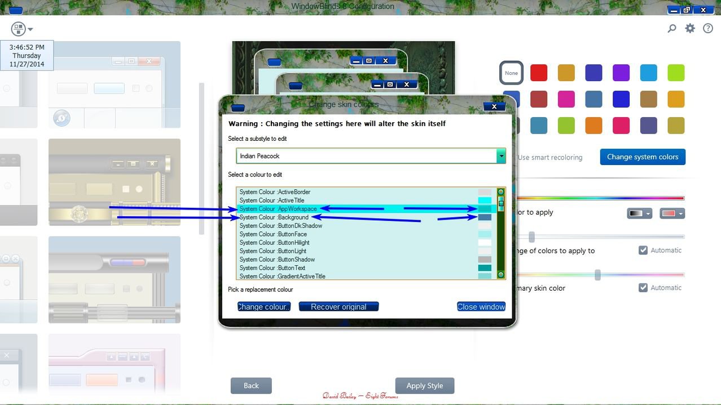Viewport: 721px width, 405px height.
Task: Close the Change skin colours dialog with X
Action: (494, 106)
